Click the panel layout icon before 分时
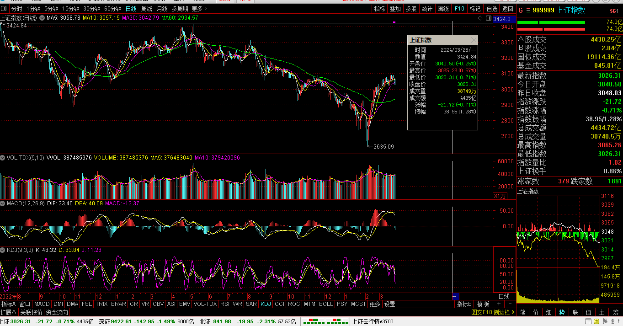Image resolution: width=623 pixels, height=326 pixels. pyautogui.click(x=4, y=9)
